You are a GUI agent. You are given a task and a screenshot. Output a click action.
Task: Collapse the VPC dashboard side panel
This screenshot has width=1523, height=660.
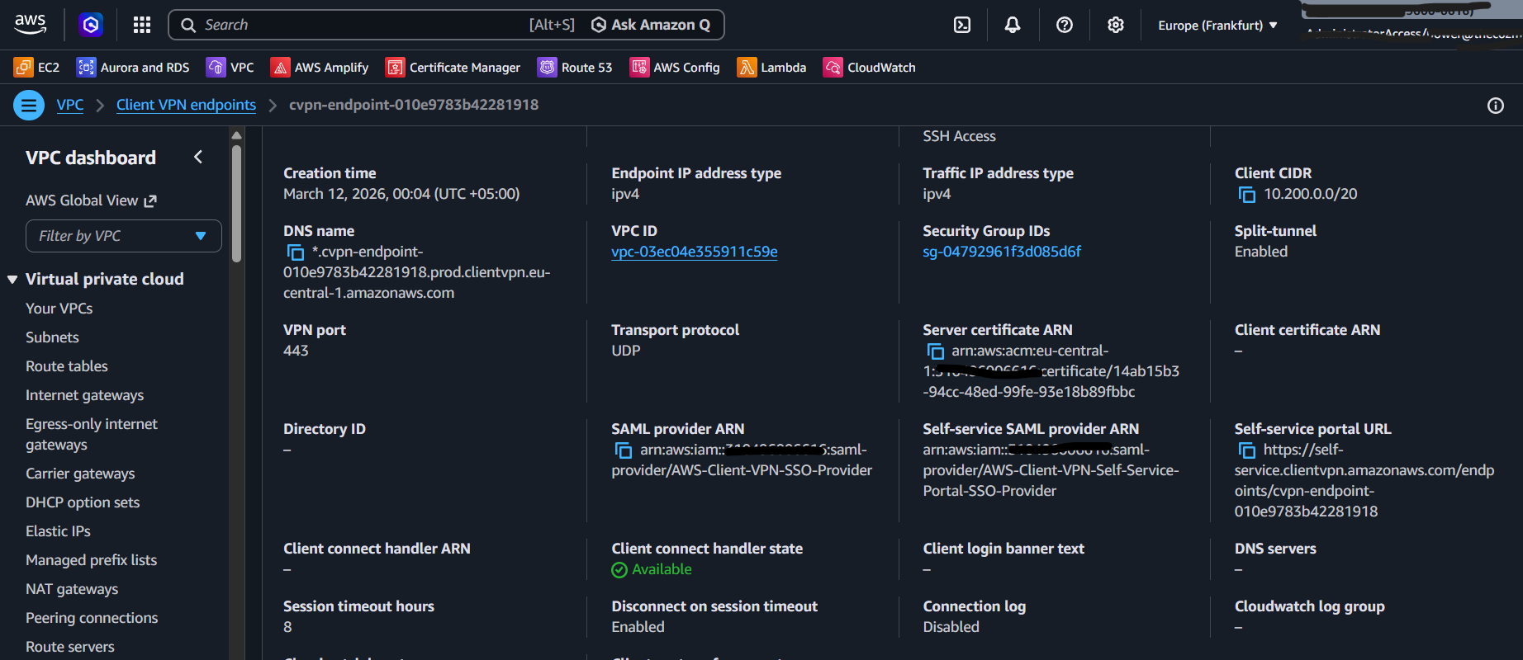198,157
